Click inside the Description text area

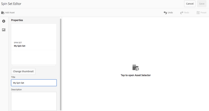34,101
